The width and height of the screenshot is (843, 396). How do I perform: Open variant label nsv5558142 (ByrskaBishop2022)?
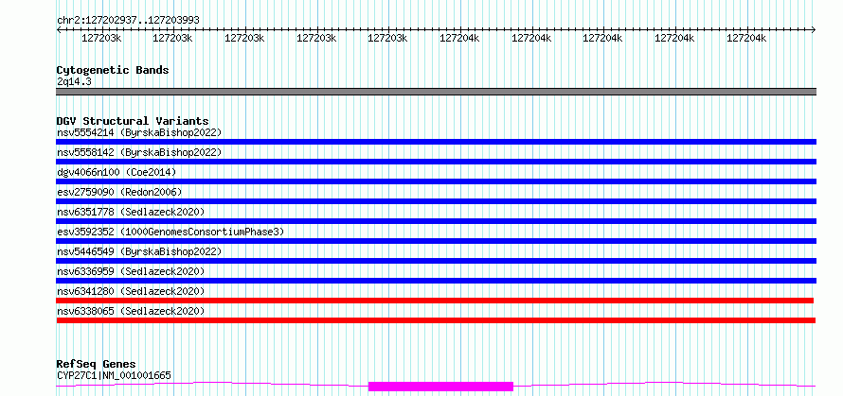(139, 152)
